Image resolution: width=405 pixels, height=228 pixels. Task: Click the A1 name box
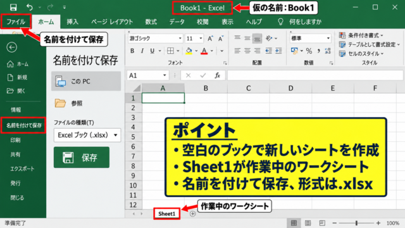(x=147, y=75)
